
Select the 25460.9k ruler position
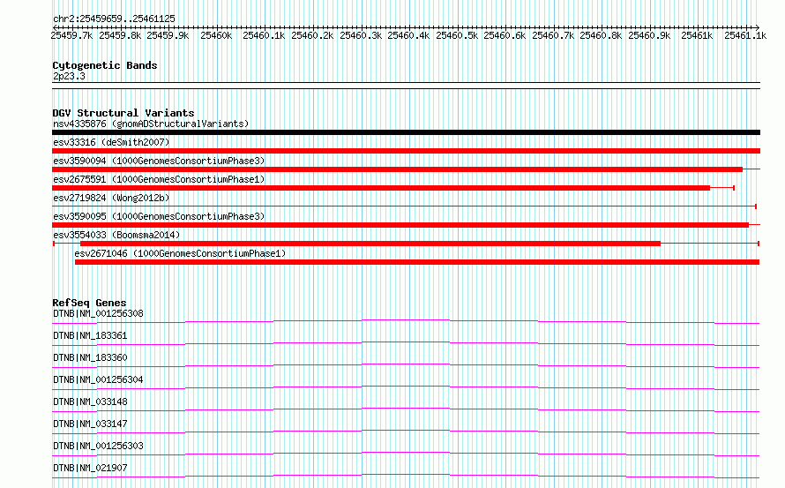(649, 35)
